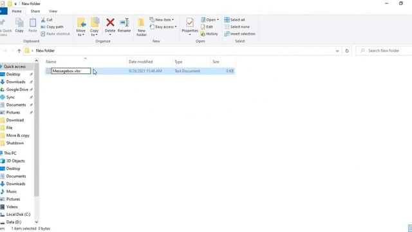This screenshot has width=412, height=232.
Task: Open Properties of selected file
Action: pyautogui.click(x=190, y=25)
